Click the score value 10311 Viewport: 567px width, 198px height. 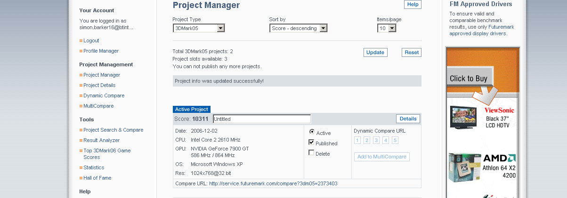tap(200, 119)
